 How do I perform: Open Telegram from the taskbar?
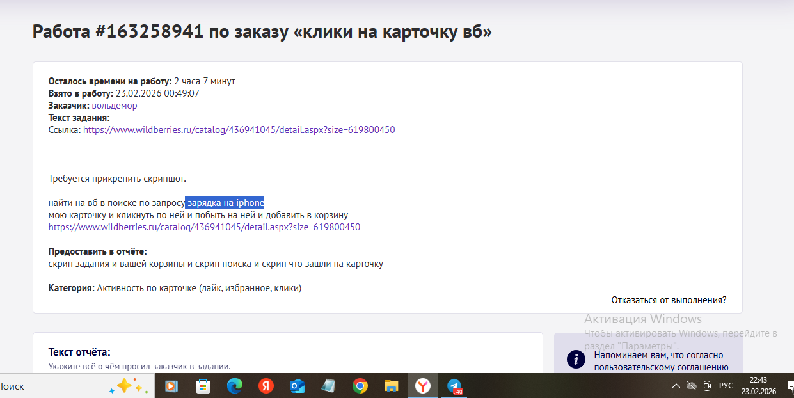point(454,386)
